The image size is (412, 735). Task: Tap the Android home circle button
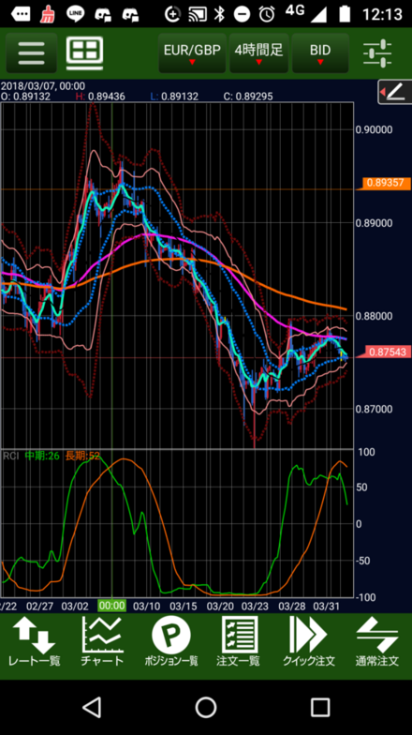click(x=206, y=707)
